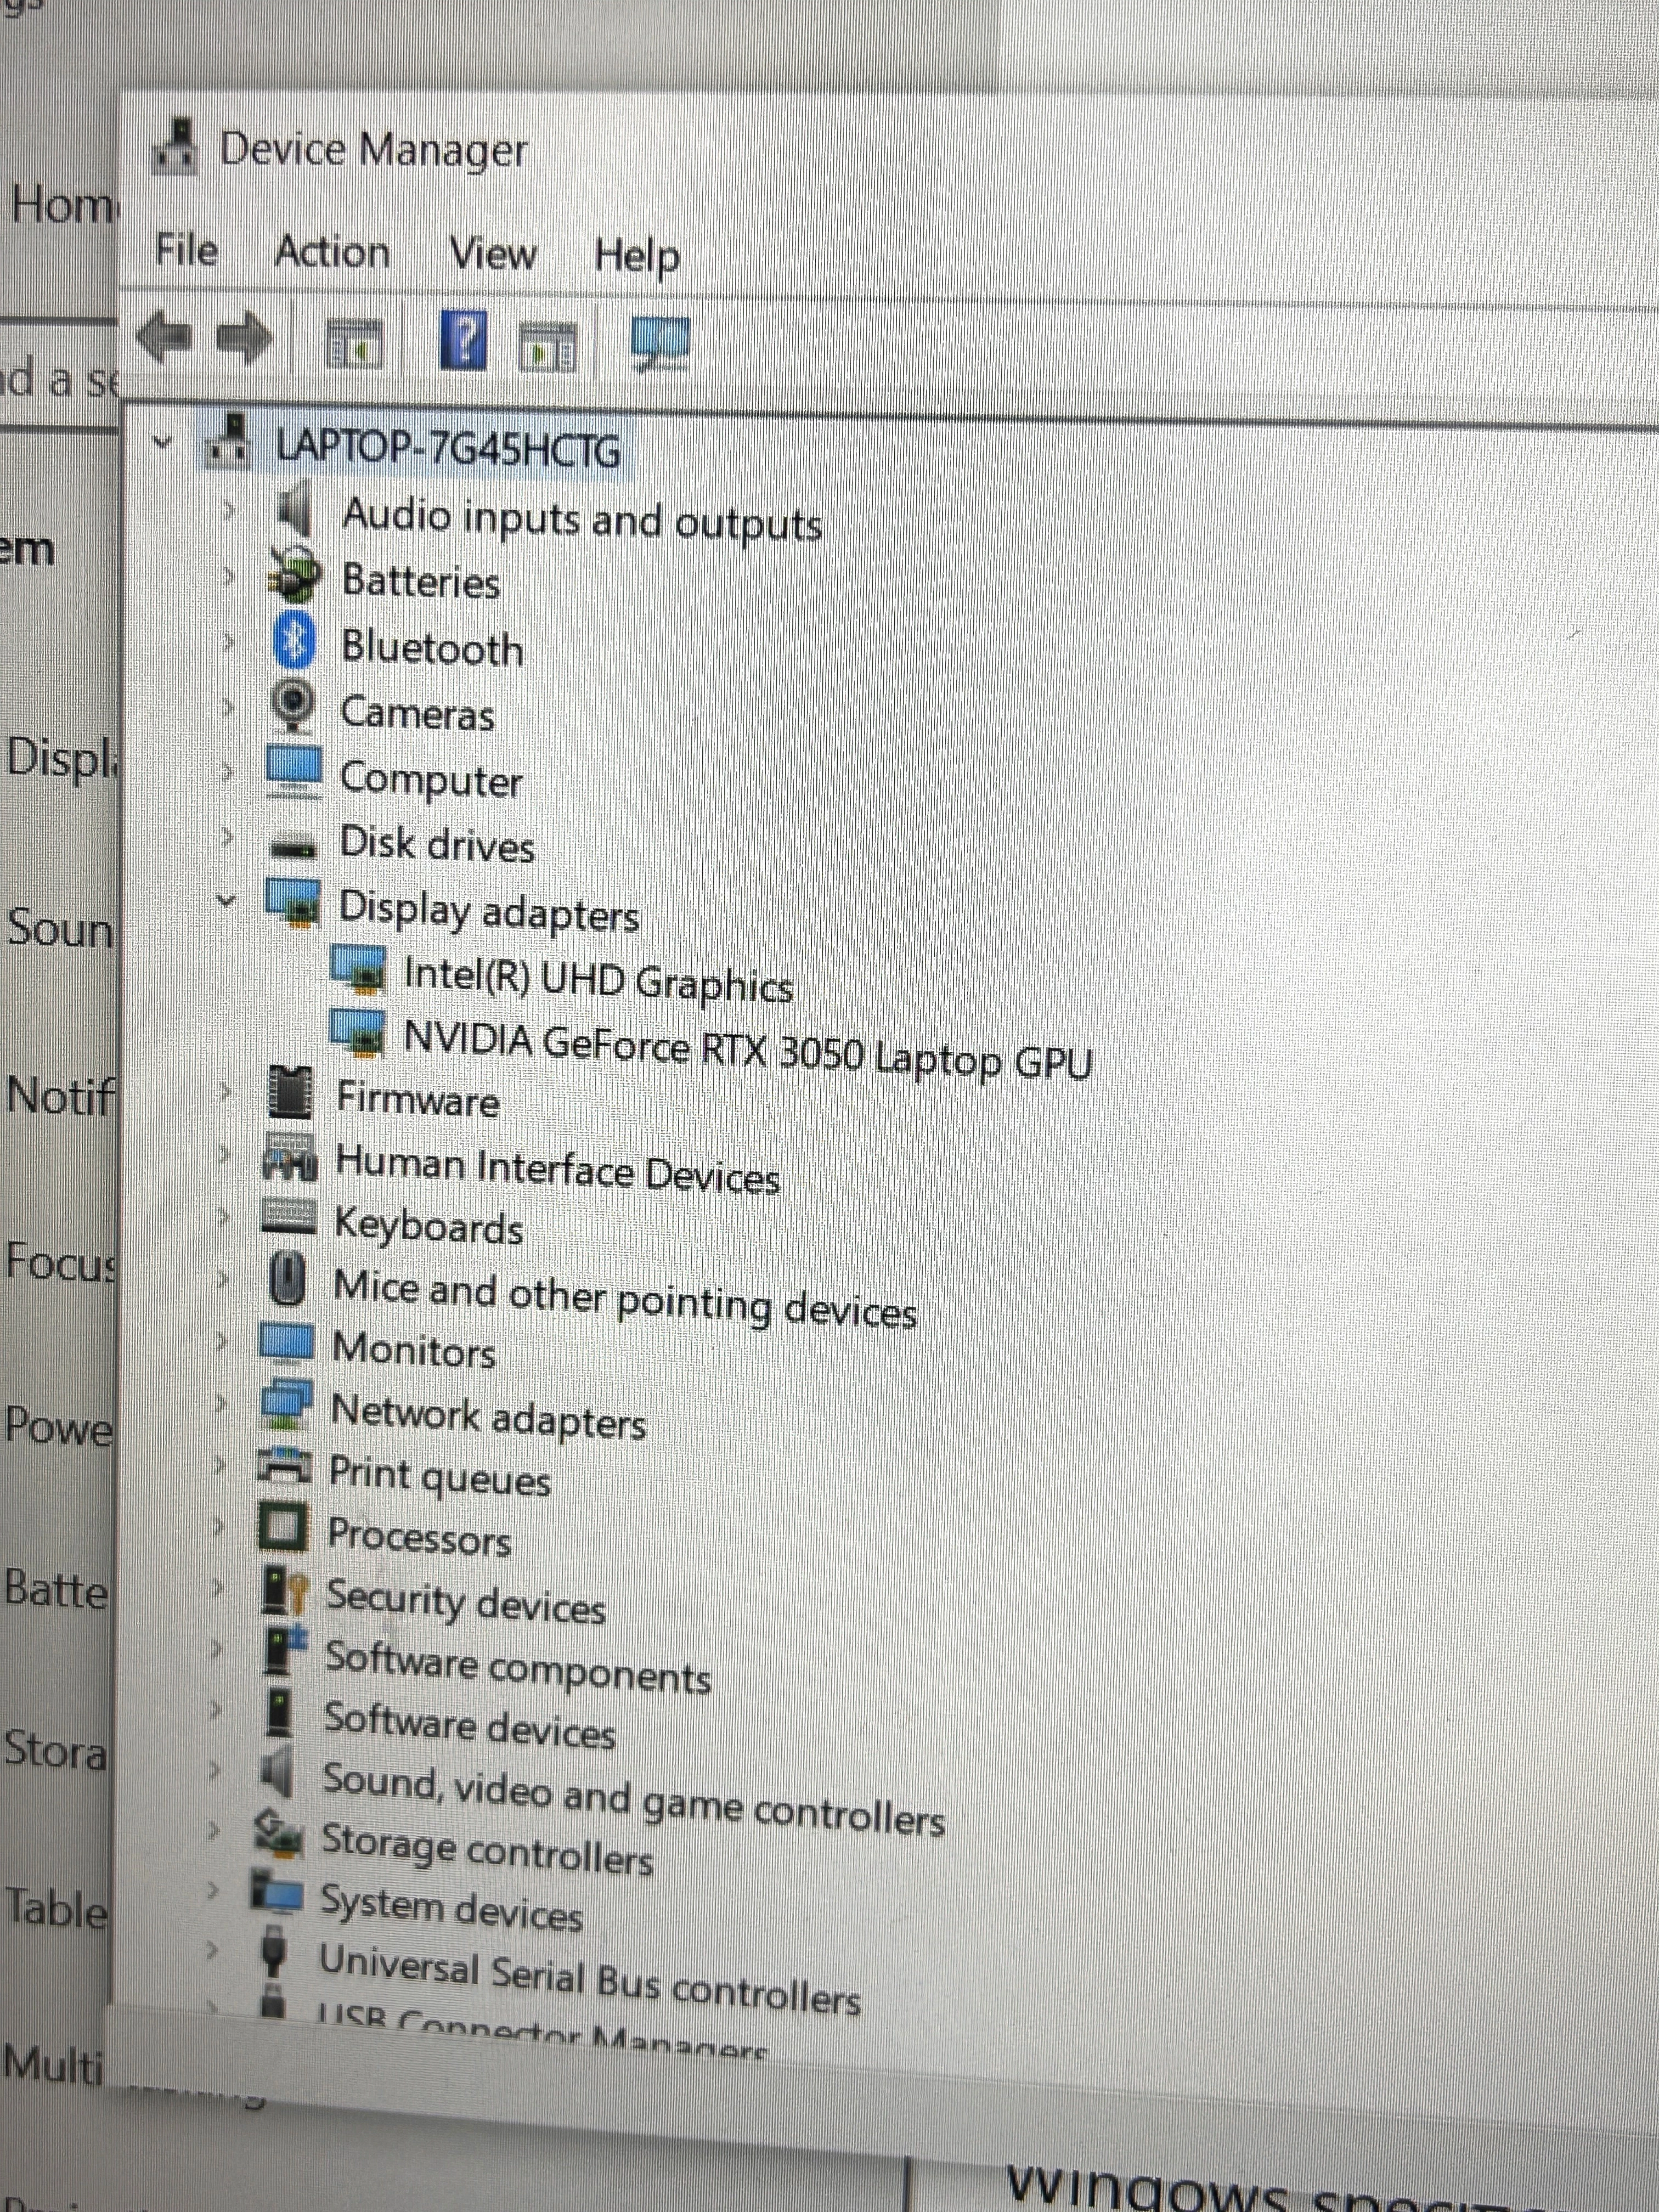Open the File menu
This screenshot has width=1659, height=2212.
point(186,249)
